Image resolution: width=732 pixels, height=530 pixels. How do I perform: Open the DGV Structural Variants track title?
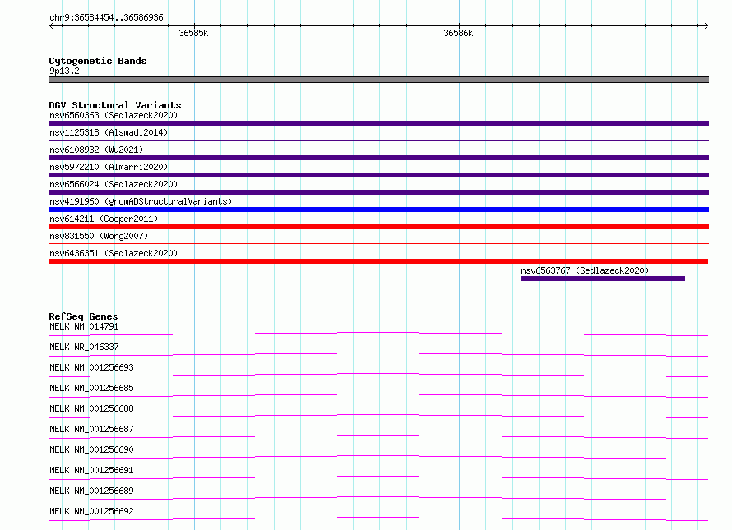115,105
